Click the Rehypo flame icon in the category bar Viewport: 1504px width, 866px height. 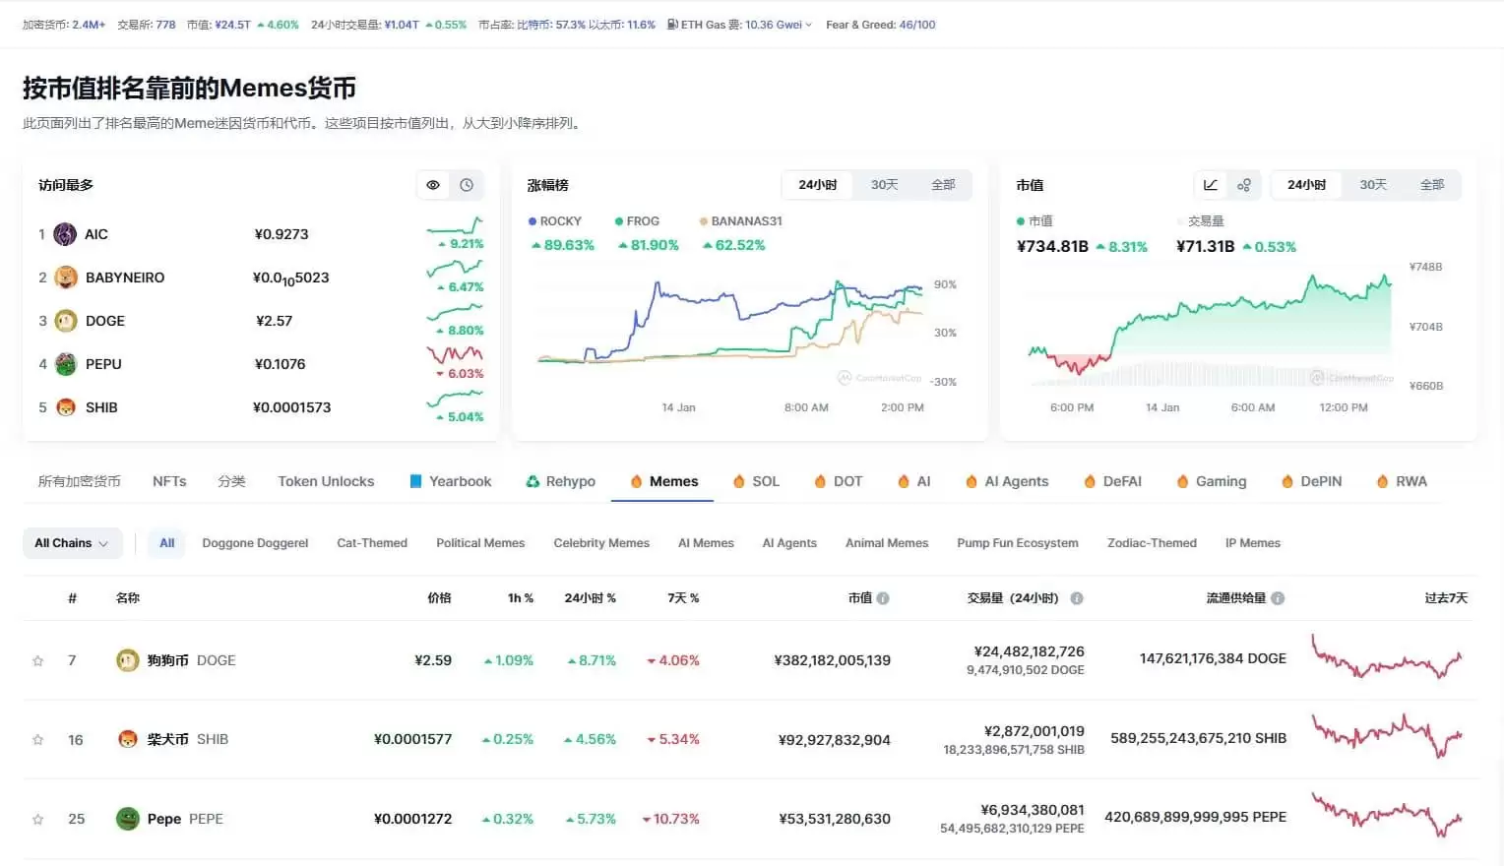tap(535, 481)
